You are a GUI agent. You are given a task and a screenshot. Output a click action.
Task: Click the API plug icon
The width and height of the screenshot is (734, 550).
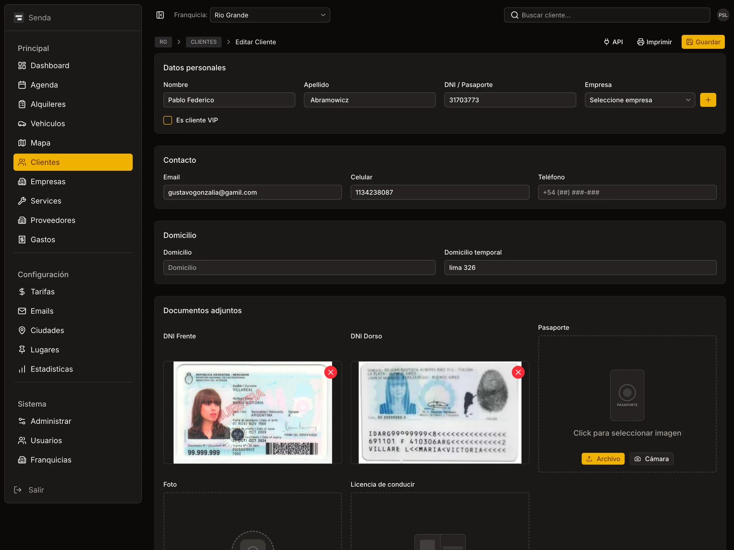pos(606,42)
